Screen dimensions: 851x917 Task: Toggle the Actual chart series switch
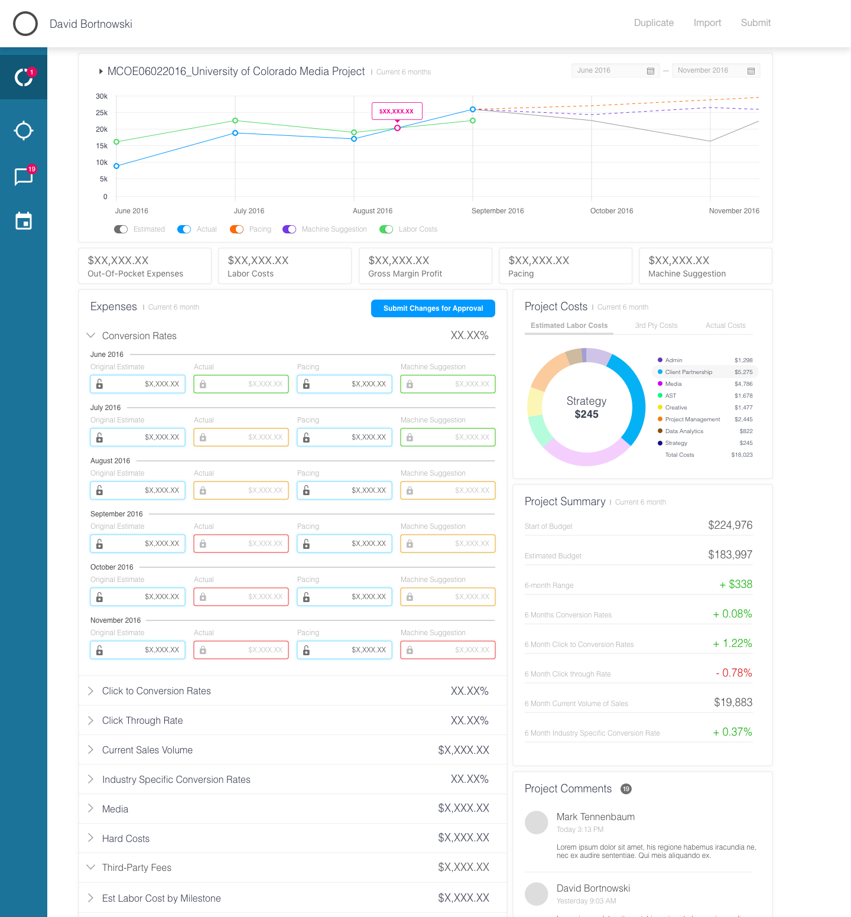[184, 229]
